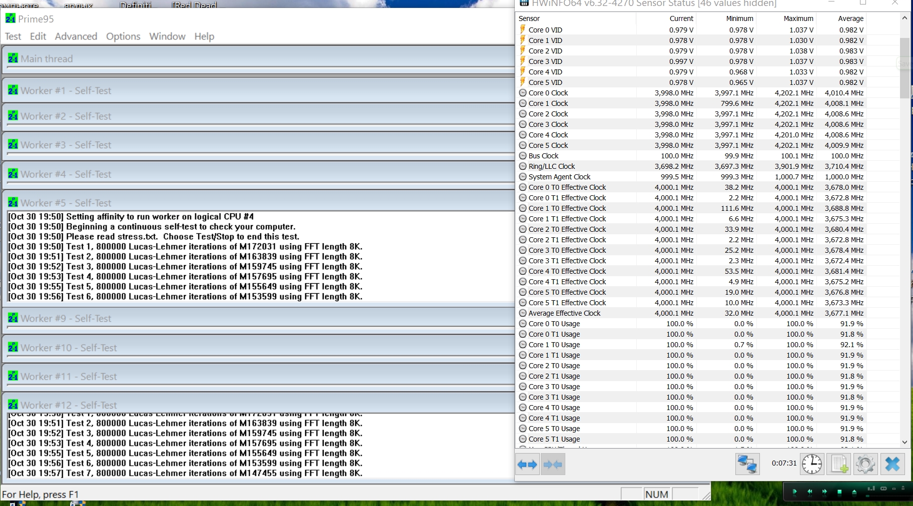The height and width of the screenshot is (506, 913).
Task: Click the clock icon beside Bus Clock
Action: point(523,156)
